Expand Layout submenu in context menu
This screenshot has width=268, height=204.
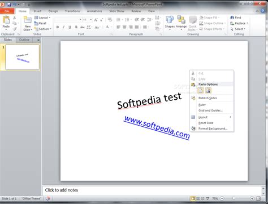coord(230,117)
